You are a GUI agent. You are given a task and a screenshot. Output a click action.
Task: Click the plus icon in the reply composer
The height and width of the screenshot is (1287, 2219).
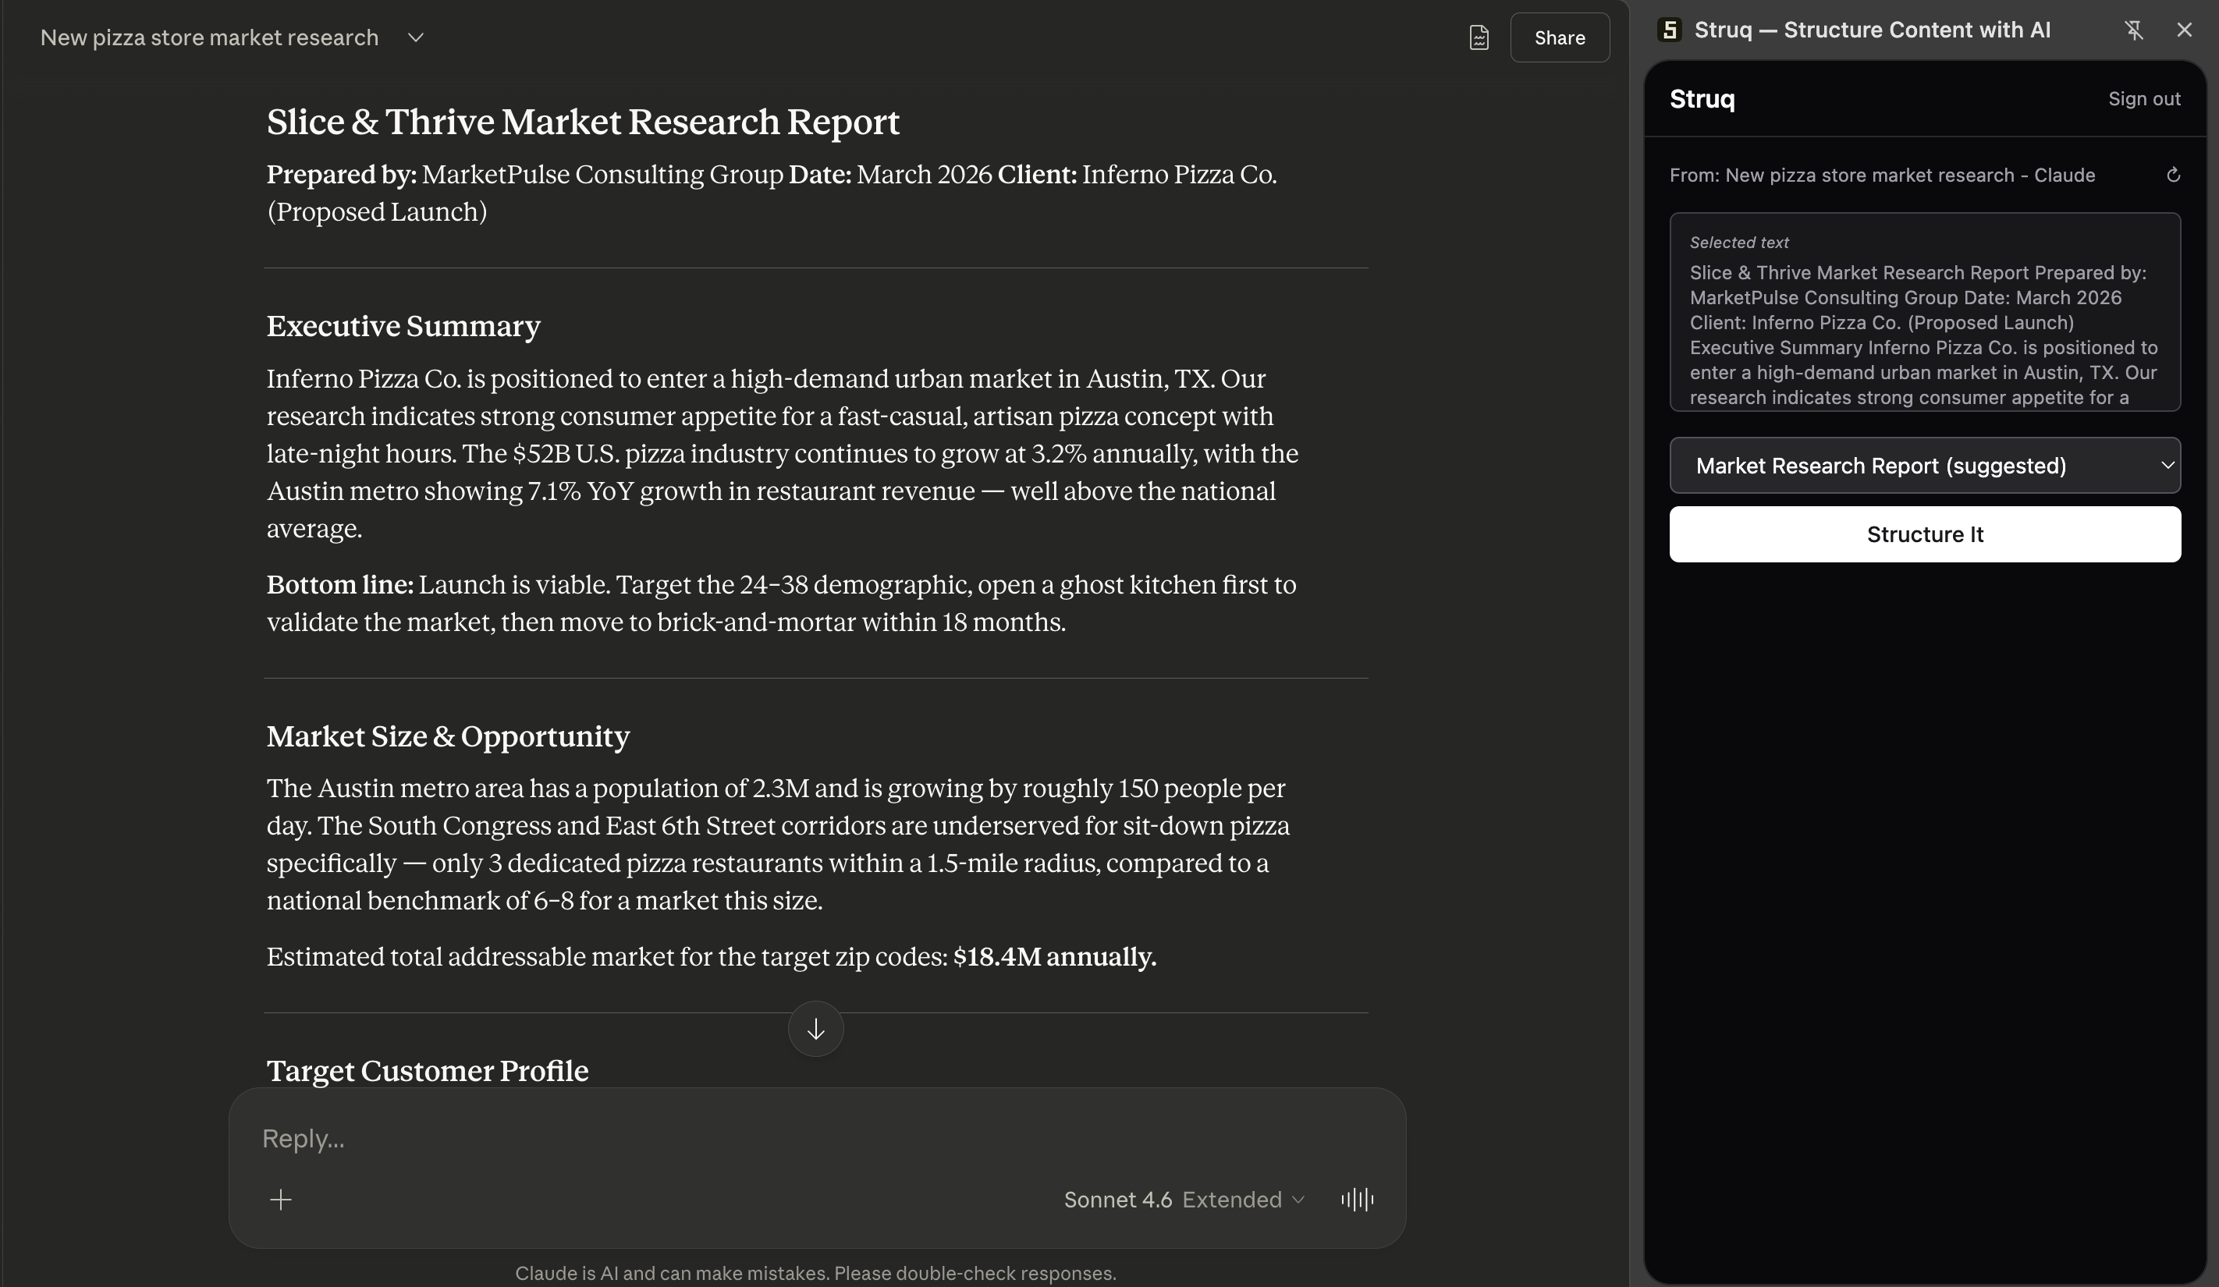282,1199
